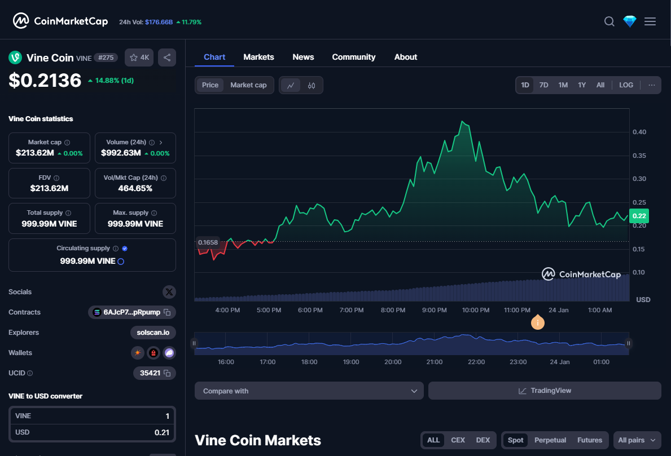Click the timeline range slider under the chart
The width and height of the screenshot is (671, 456).
411,343
